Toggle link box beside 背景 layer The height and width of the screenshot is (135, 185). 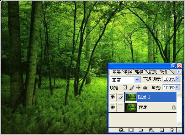[x=120, y=107]
